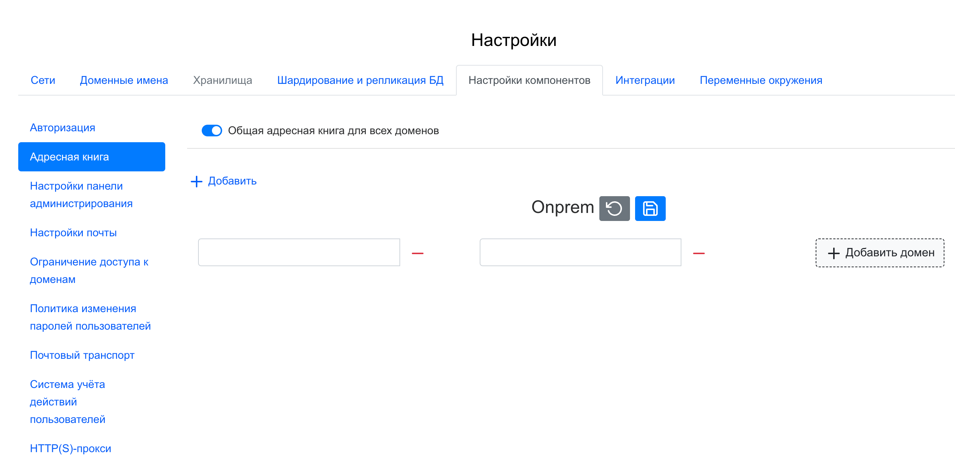Viewport: 955px width, 470px height.
Task: Open Шардирование и репликация БД tab
Action: 360,80
